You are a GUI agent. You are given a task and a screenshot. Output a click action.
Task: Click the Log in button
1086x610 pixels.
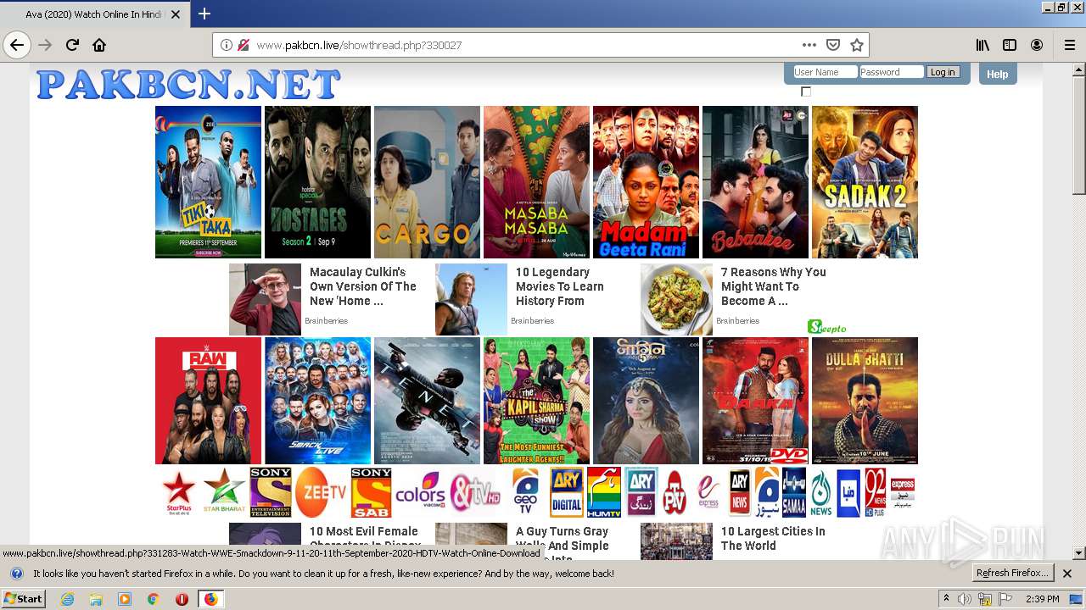click(x=943, y=72)
